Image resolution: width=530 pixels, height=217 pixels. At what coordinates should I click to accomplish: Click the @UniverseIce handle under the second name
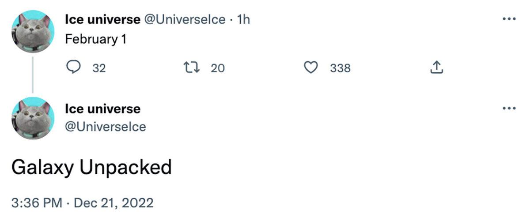pos(105,127)
